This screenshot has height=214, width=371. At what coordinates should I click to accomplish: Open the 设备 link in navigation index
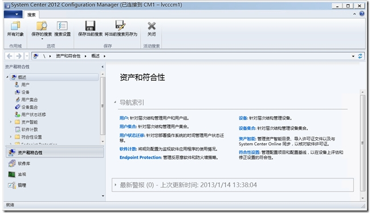tap(243, 118)
